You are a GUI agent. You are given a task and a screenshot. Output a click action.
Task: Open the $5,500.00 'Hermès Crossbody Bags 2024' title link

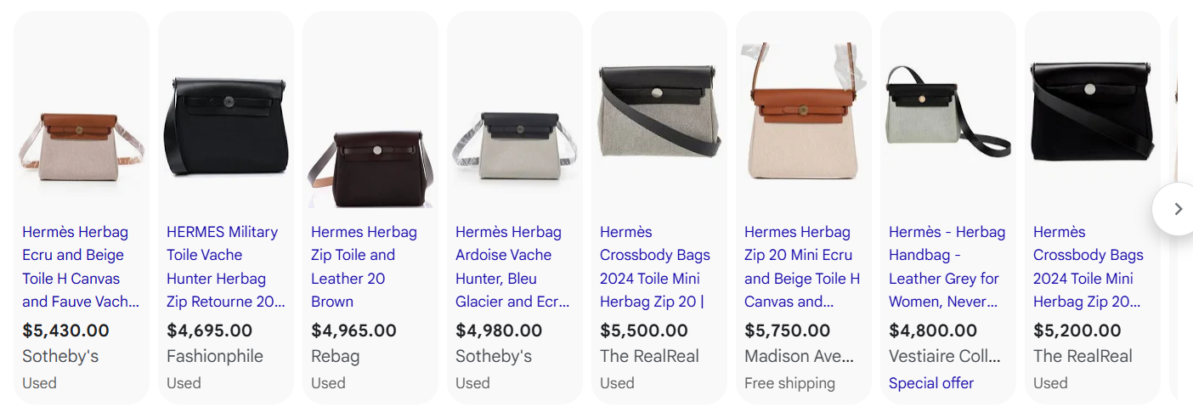click(654, 267)
